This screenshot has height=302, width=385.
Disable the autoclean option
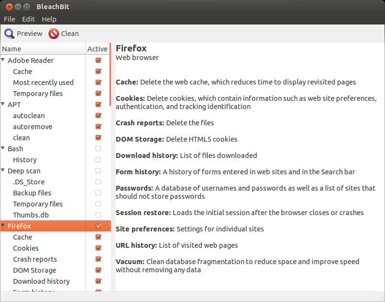coord(98,115)
